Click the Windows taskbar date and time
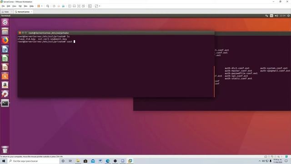Image resolution: width=291 pixels, height=164 pixels. pyautogui.click(x=278, y=161)
